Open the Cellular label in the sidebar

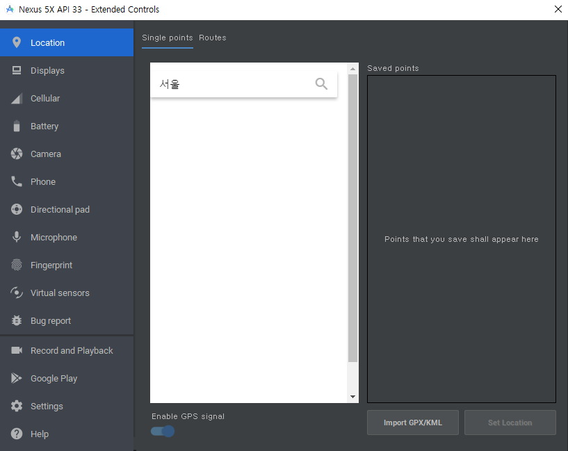click(x=45, y=99)
